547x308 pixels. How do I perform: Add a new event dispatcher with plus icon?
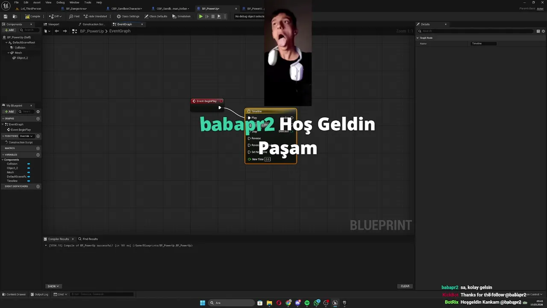click(x=38, y=186)
